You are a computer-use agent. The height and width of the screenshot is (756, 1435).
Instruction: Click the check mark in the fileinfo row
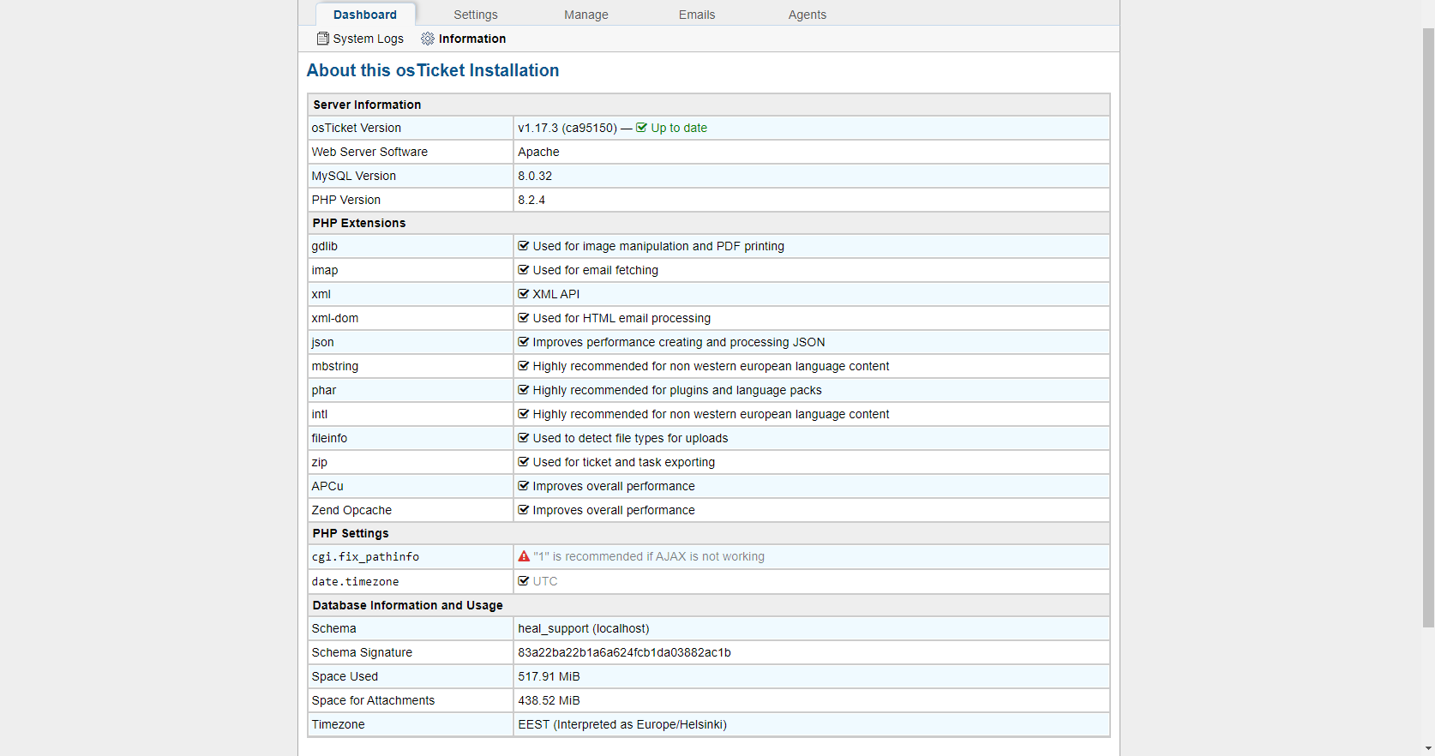pos(524,438)
